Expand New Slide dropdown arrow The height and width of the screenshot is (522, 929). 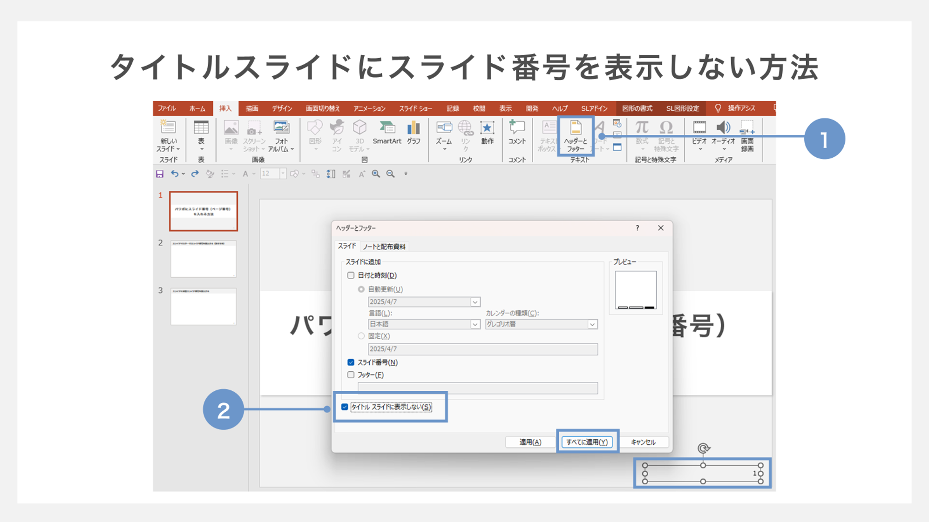(178, 149)
